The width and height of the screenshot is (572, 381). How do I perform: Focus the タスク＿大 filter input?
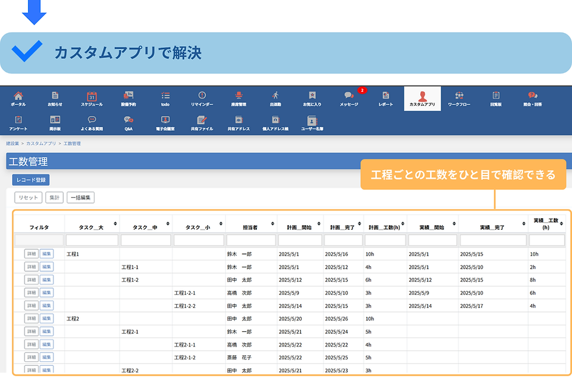(92, 240)
